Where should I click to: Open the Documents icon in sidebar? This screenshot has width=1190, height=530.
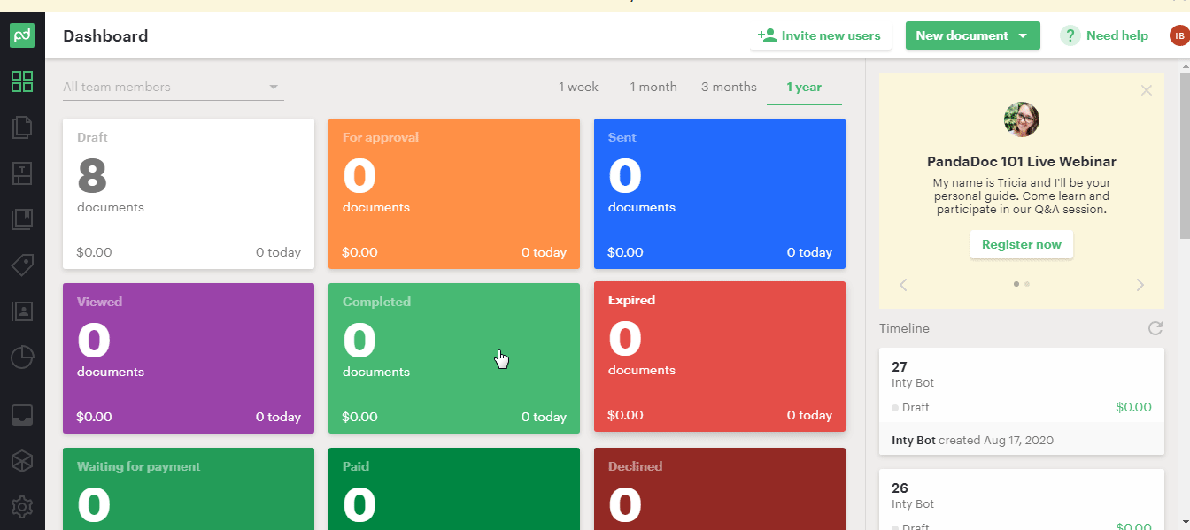(22, 127)
